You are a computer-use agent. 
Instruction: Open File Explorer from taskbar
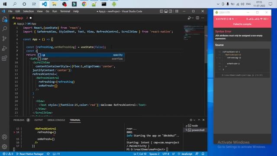(x=54, y=4)
